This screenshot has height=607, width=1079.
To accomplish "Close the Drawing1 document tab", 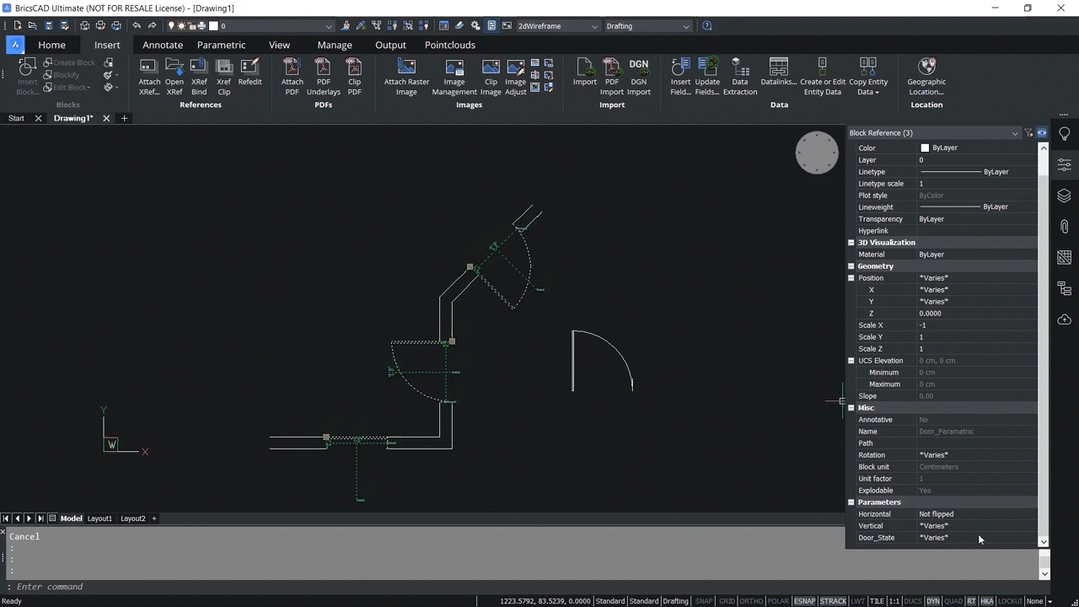I will pyautogui.click(x=106, y=119).
